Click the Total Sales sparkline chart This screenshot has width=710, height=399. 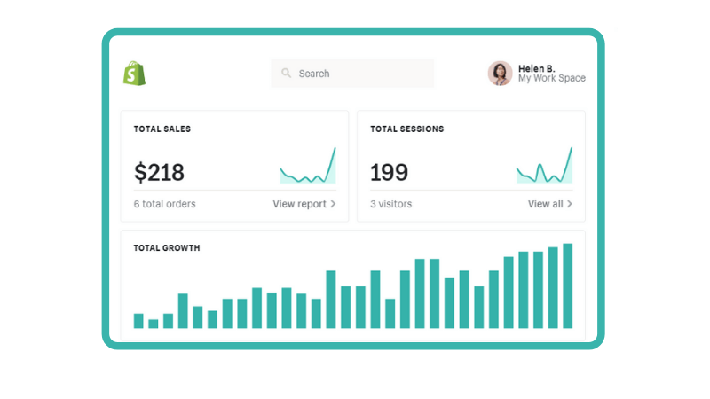pyautogui.click(x=308, y=168)
